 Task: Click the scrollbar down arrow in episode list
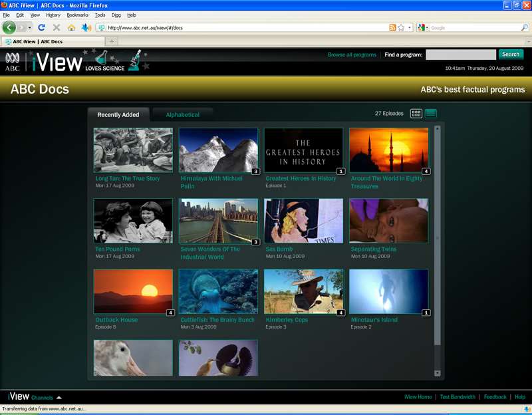coord(438,373)
